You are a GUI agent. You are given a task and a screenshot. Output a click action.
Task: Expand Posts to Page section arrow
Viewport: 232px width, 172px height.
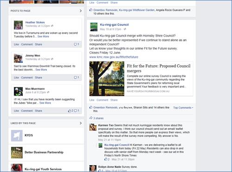(x=81, y=11)
